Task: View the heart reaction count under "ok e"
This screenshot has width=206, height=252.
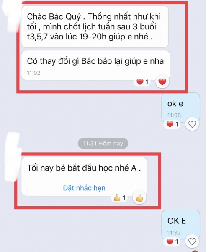Action: (172, 124)
